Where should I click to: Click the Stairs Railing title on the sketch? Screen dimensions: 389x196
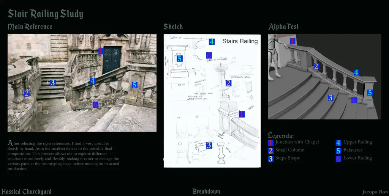pos(240,41)
